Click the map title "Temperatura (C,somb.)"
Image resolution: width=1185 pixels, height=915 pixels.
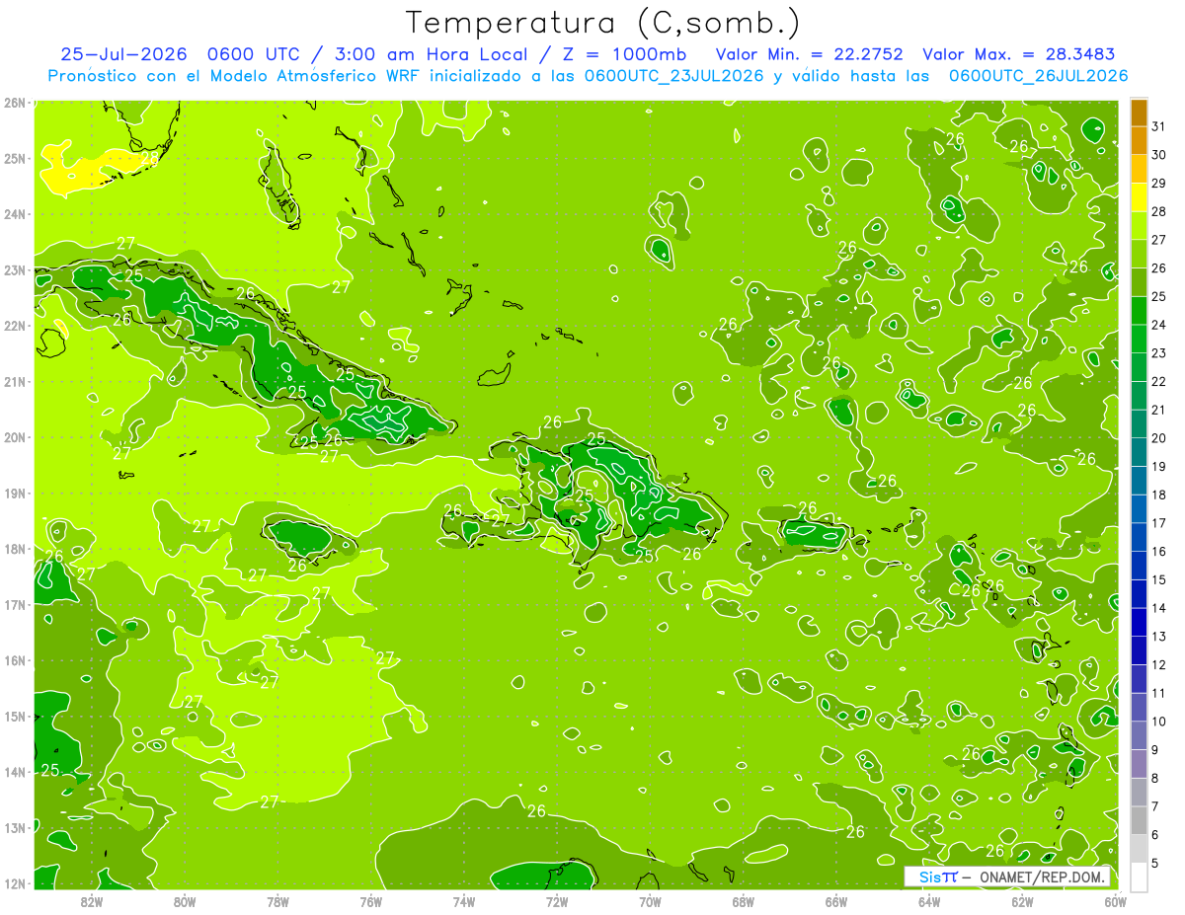coord(603,23)
